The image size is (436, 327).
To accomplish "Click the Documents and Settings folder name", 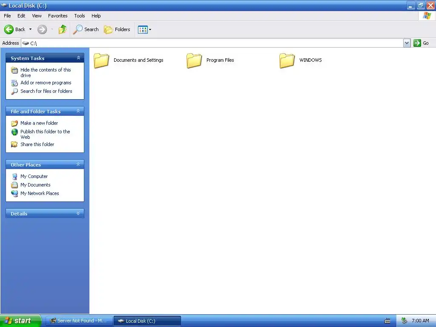I will [138, 60].
